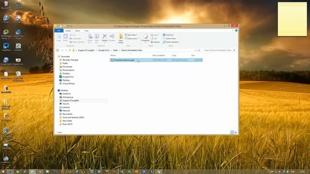Click Cut in the Clipboard group
This screenshot has width=310, height=174.
coord(73,35)
